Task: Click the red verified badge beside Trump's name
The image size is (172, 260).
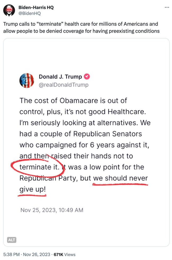Action: click(87, 77)
